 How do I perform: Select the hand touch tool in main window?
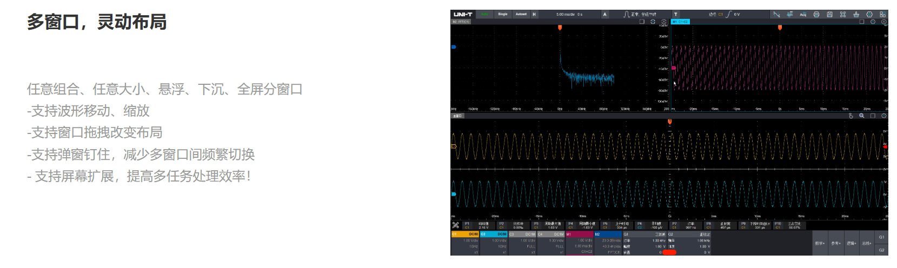[851, 116]
